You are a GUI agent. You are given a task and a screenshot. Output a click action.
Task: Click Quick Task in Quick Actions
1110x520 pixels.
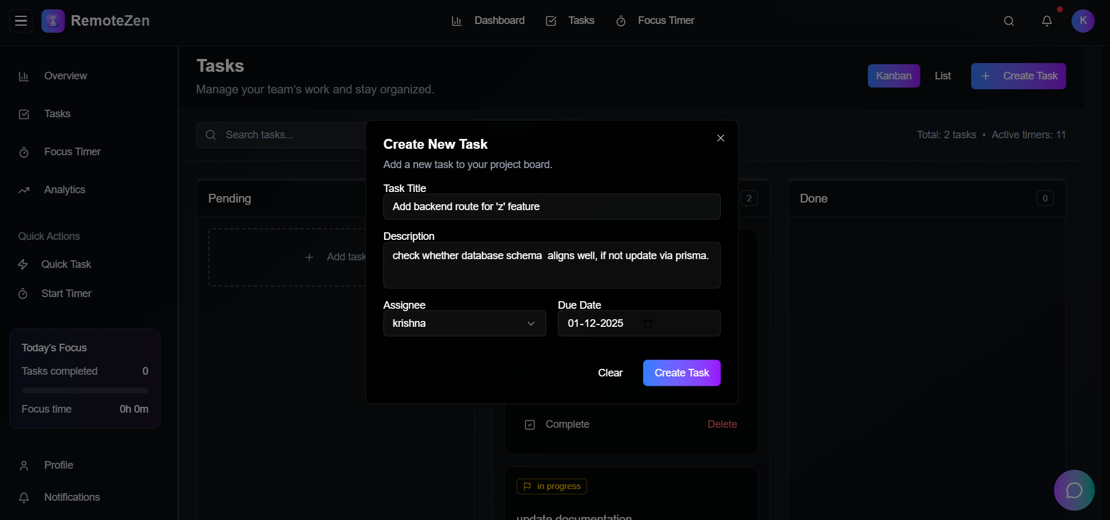point(67,264)
